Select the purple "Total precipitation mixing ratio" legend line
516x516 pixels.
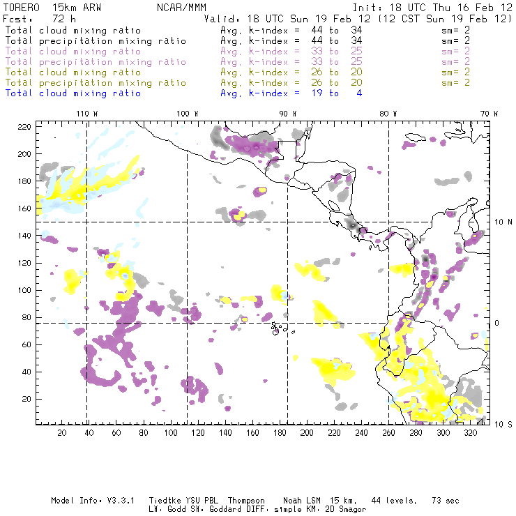(96, 62)
